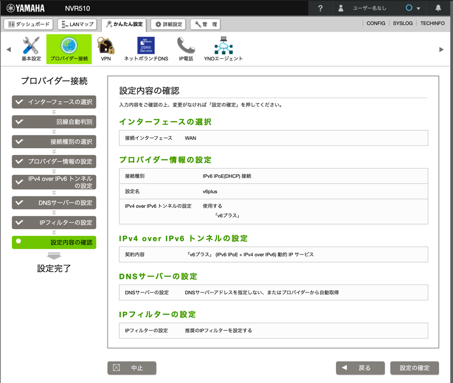Image resolution: width=453 pixels, height=383 pixels.
Task: Go to step プロバイダー情報の設定
Action: click(54, 161)
